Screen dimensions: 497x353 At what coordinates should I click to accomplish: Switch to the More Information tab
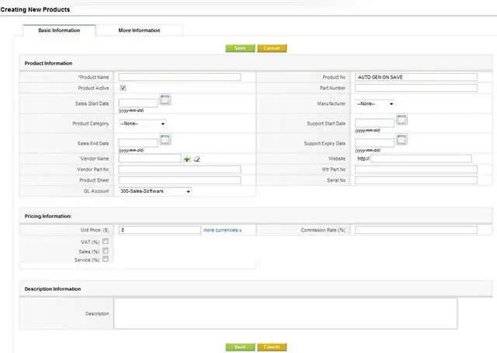139,30
